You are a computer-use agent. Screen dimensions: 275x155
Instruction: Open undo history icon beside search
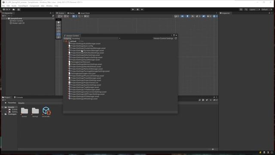pos(241,9)
